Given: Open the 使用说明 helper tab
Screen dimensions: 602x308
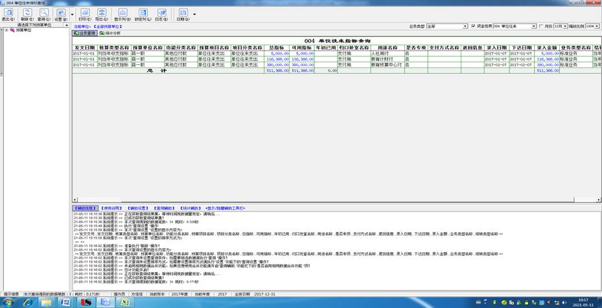Looking at the screenshot, I should click(x=111, y=208).
